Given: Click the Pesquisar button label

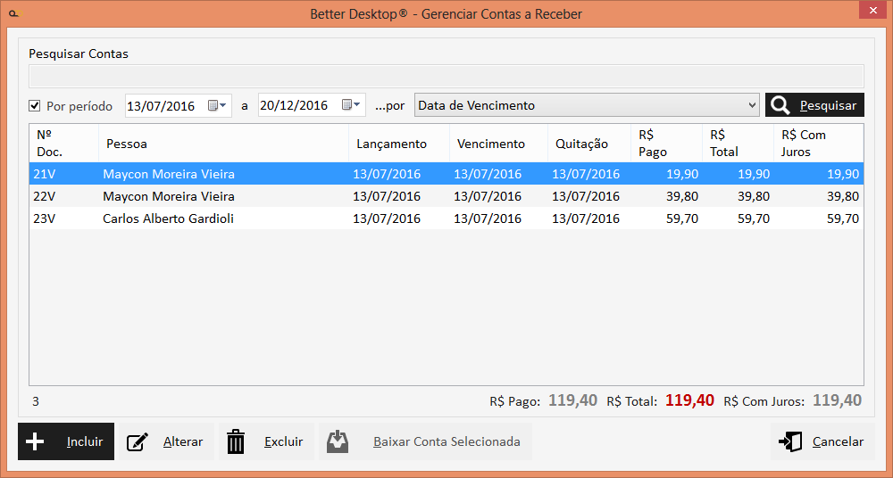Looking at the screenshot, I should pos(828,105).
